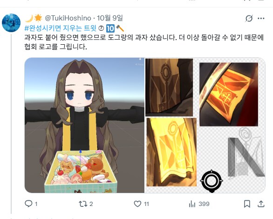
Task: Open view analytics bar chart icon
Action: click(192, 204)
